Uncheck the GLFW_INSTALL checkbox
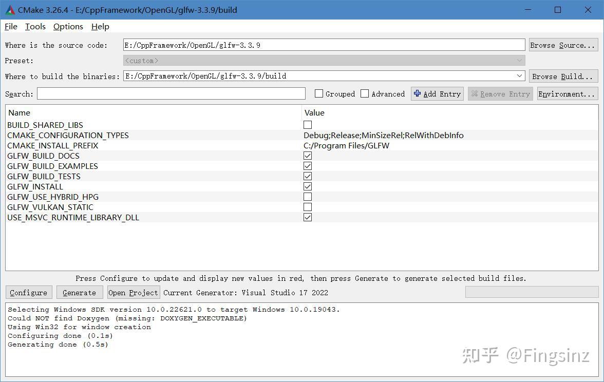Screen dimensions: 604x382 pos(307,186)
